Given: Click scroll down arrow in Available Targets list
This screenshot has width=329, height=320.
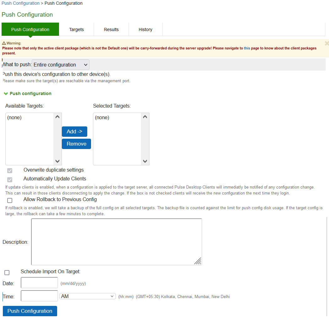Looking at the screenshot, I should tap(57, 161).
